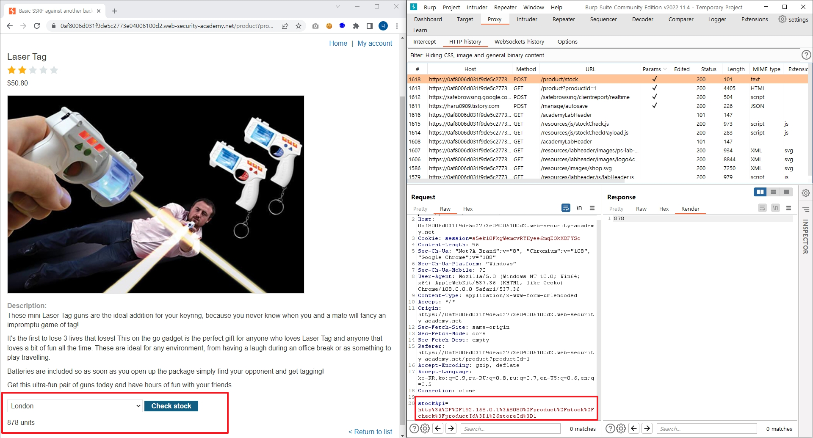
Task: Open filter help question mark icon
Action: 806,55
